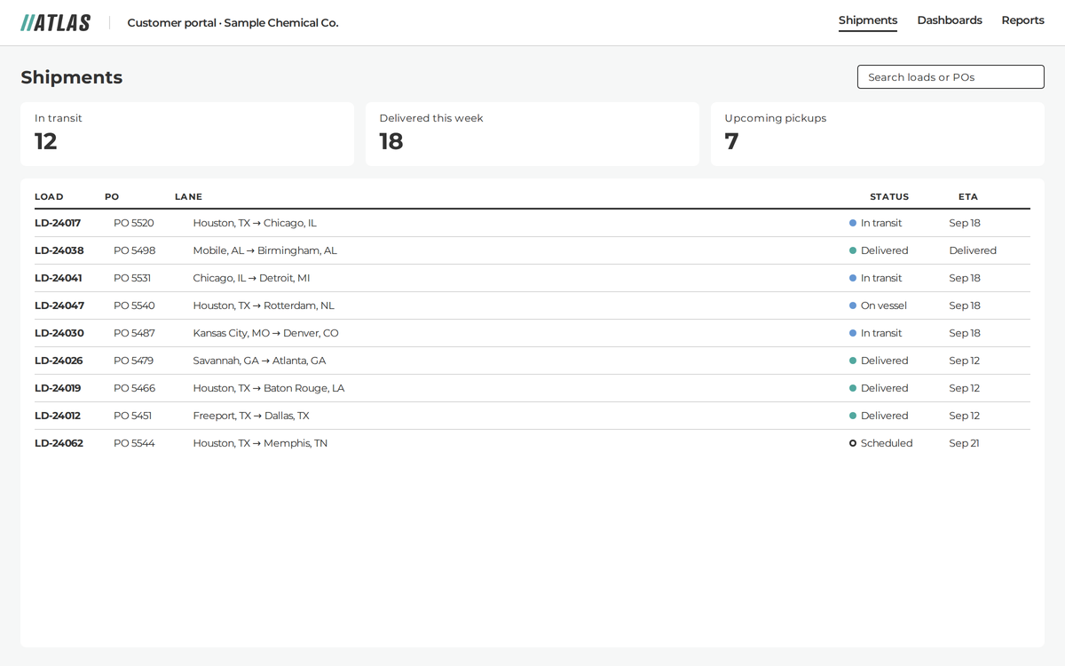
Task: Click the STATUS column header
Action: 889,197
